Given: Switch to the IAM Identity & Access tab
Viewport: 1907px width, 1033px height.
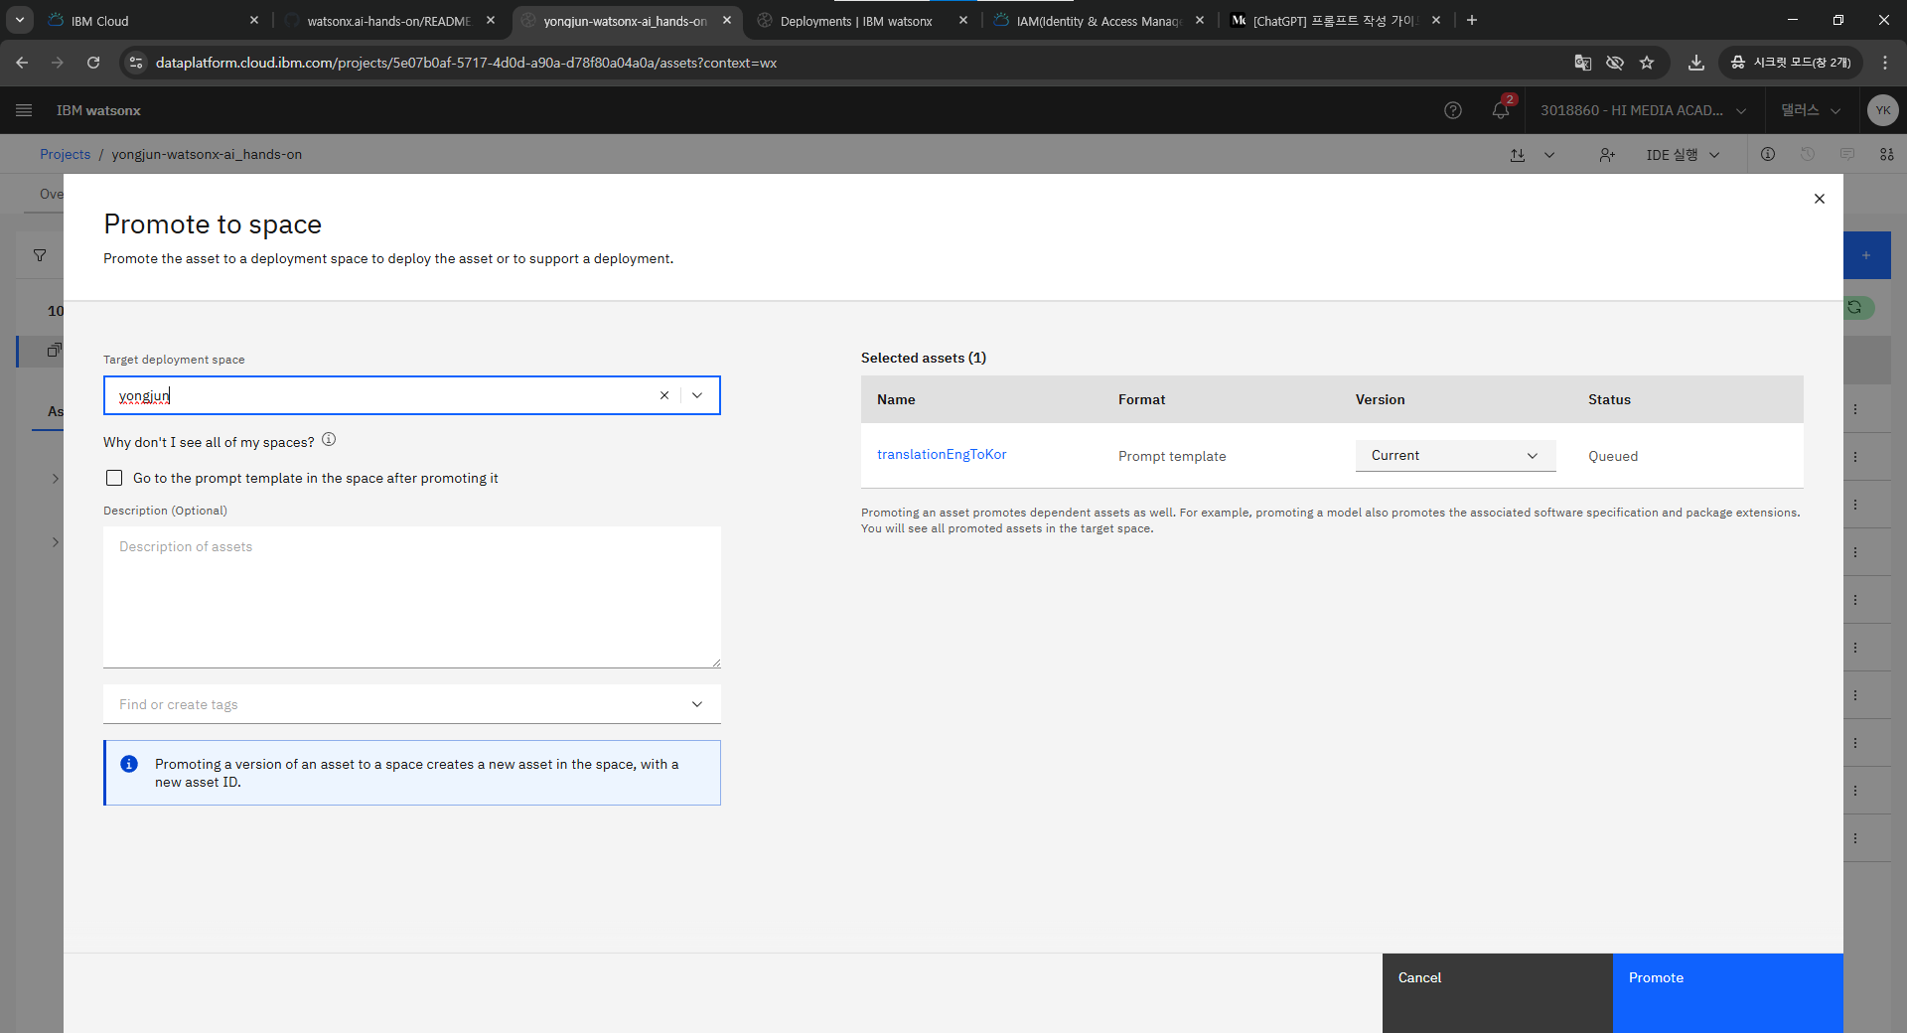Looking at the screenshot, I should coord(1098,20).
